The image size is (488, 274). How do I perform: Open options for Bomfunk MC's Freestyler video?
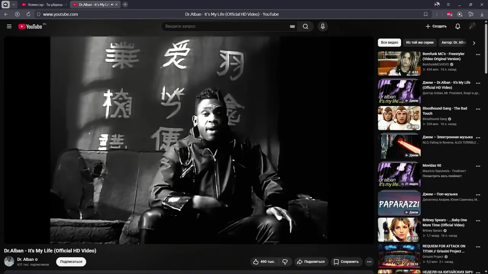point(478,54)
